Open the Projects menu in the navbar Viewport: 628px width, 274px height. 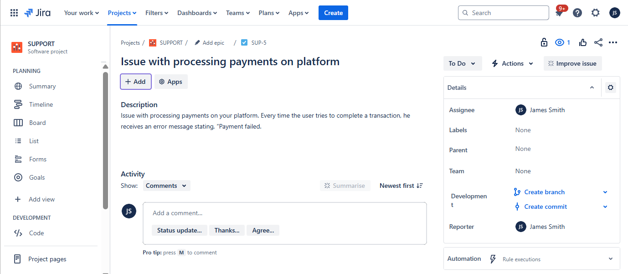(121, 13)
